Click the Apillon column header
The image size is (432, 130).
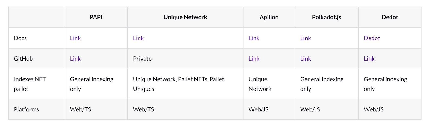269,17
